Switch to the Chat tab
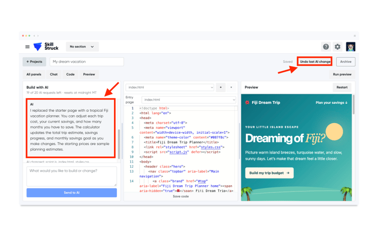 pyautogui.click(x=54, y=75)
